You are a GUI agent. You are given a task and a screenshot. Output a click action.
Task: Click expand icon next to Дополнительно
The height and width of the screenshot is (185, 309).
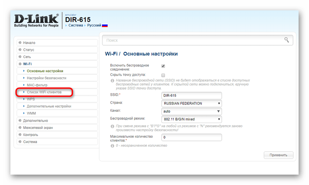(x=20, y=120)
